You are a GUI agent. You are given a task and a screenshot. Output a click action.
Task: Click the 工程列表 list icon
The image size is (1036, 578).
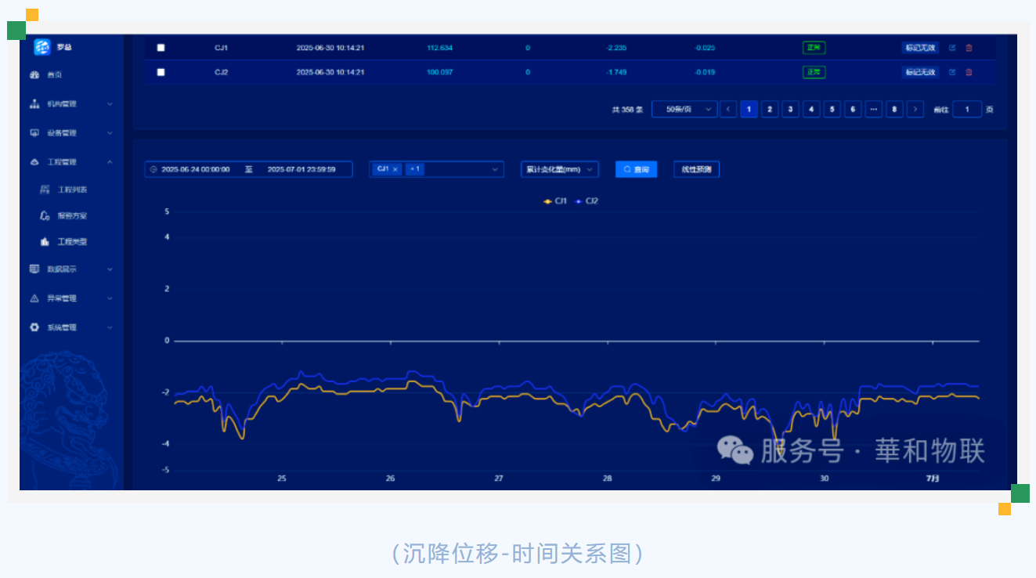[x=45, y=190]
